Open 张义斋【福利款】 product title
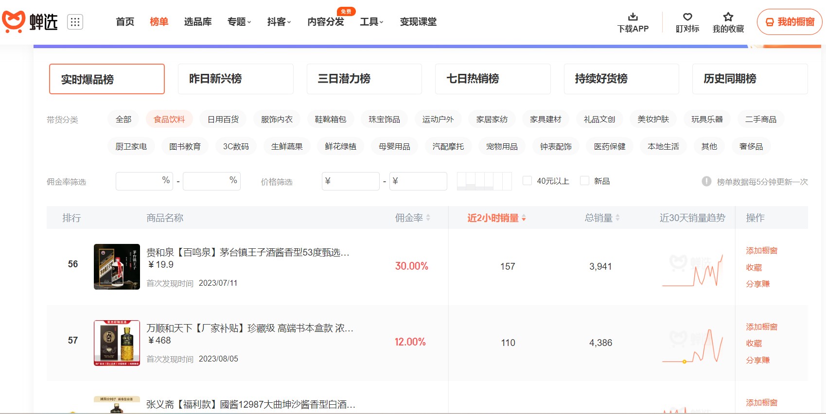 coord(251,404)
